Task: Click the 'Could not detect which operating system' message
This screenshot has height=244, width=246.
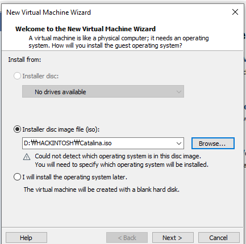Action: [x=118, y=156]
